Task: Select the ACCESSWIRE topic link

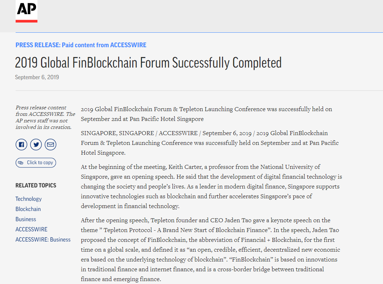Action: click(x=31, y=229)
